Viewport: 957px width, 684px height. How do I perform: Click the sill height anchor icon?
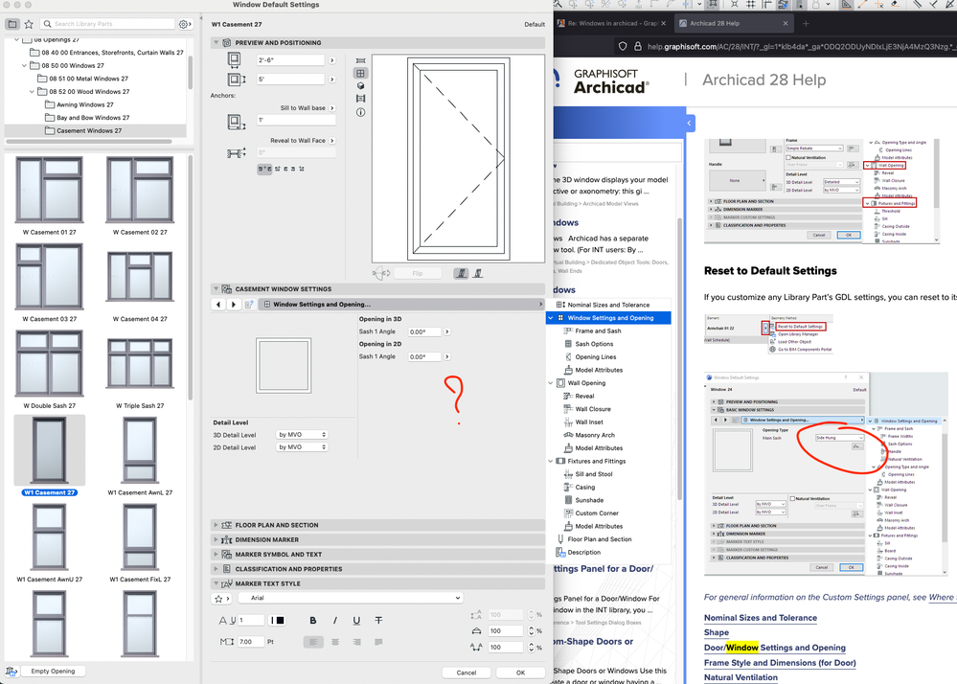[237, 122]
